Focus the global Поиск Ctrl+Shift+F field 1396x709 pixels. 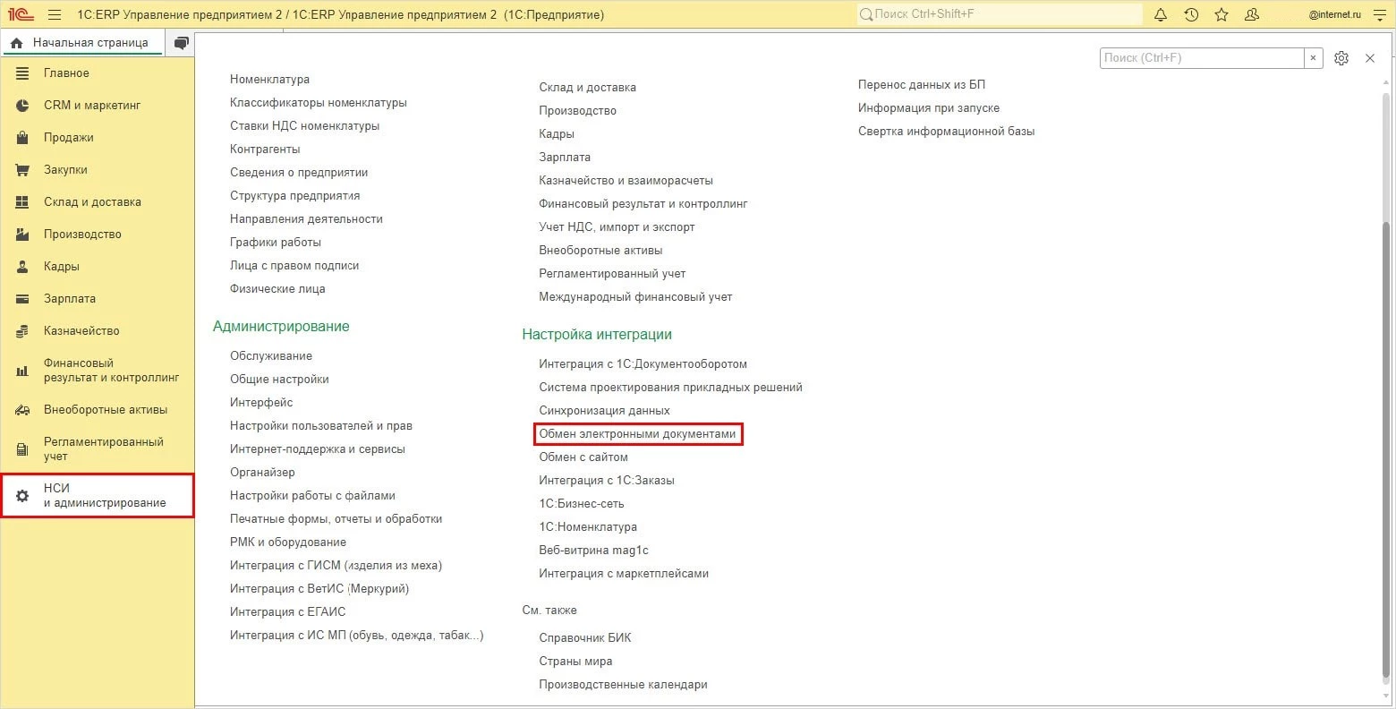(x=1000, y=14)
